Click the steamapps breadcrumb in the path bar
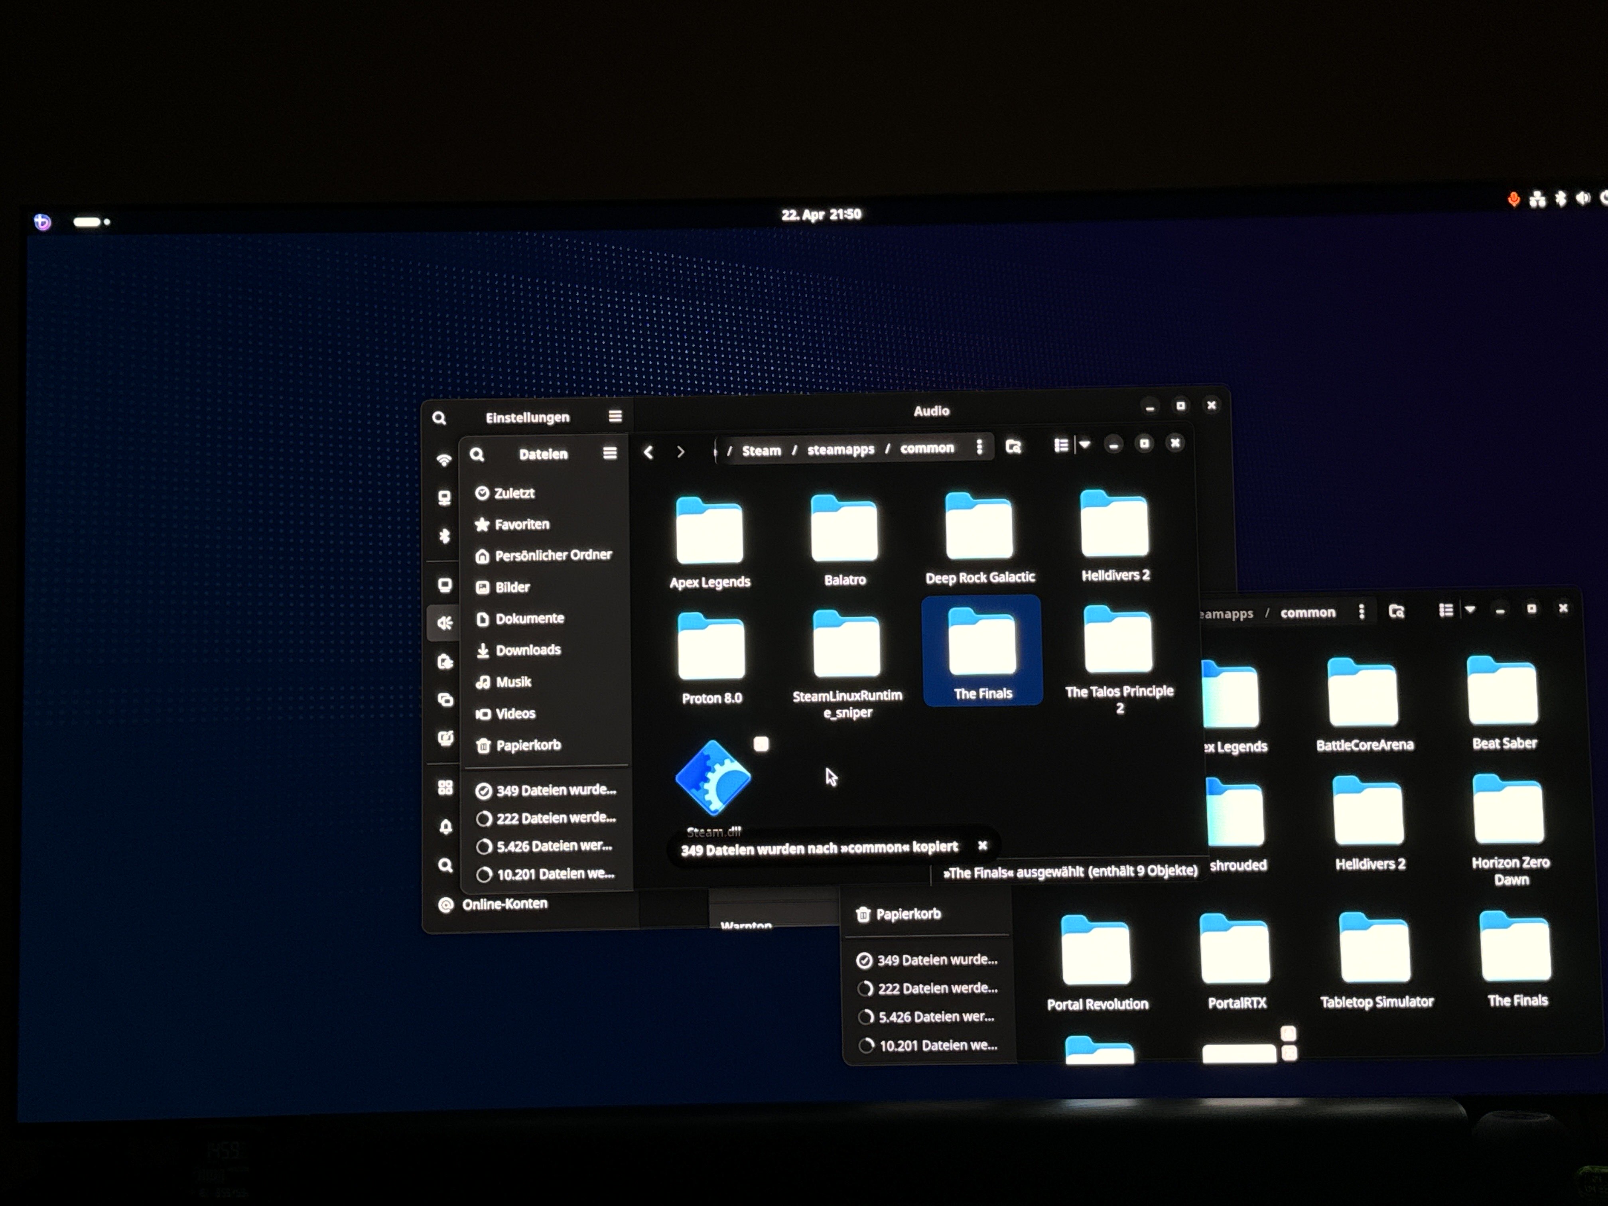The width and height of the screenshot is (1608, 1206). pos(840,449)
